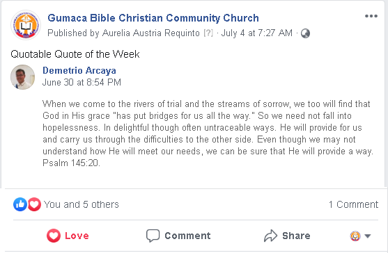Click the globe public audience icon
This screenshot has width=388, height=253.
point(305,33)
